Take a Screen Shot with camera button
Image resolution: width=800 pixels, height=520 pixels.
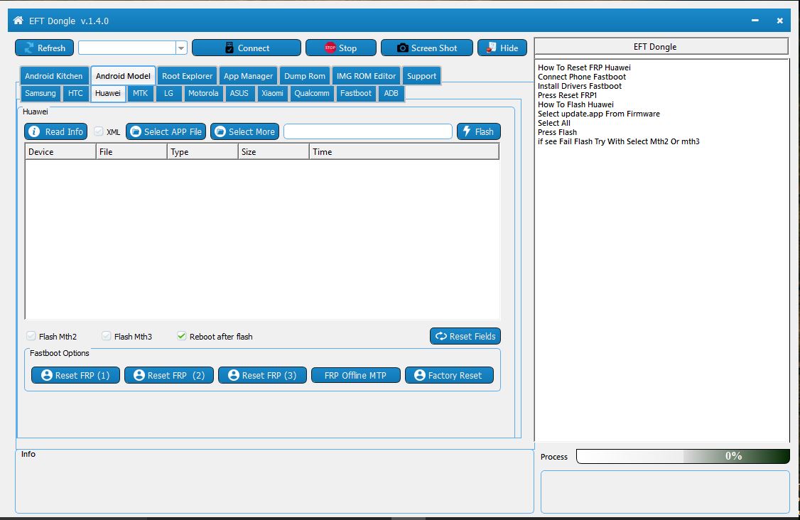426,48
